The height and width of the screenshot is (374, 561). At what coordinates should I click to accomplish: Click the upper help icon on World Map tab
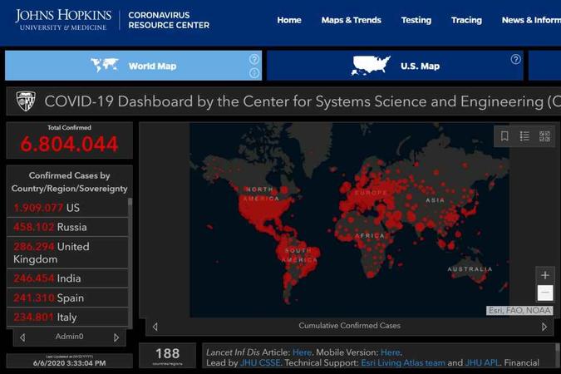[x=254, y=59]
